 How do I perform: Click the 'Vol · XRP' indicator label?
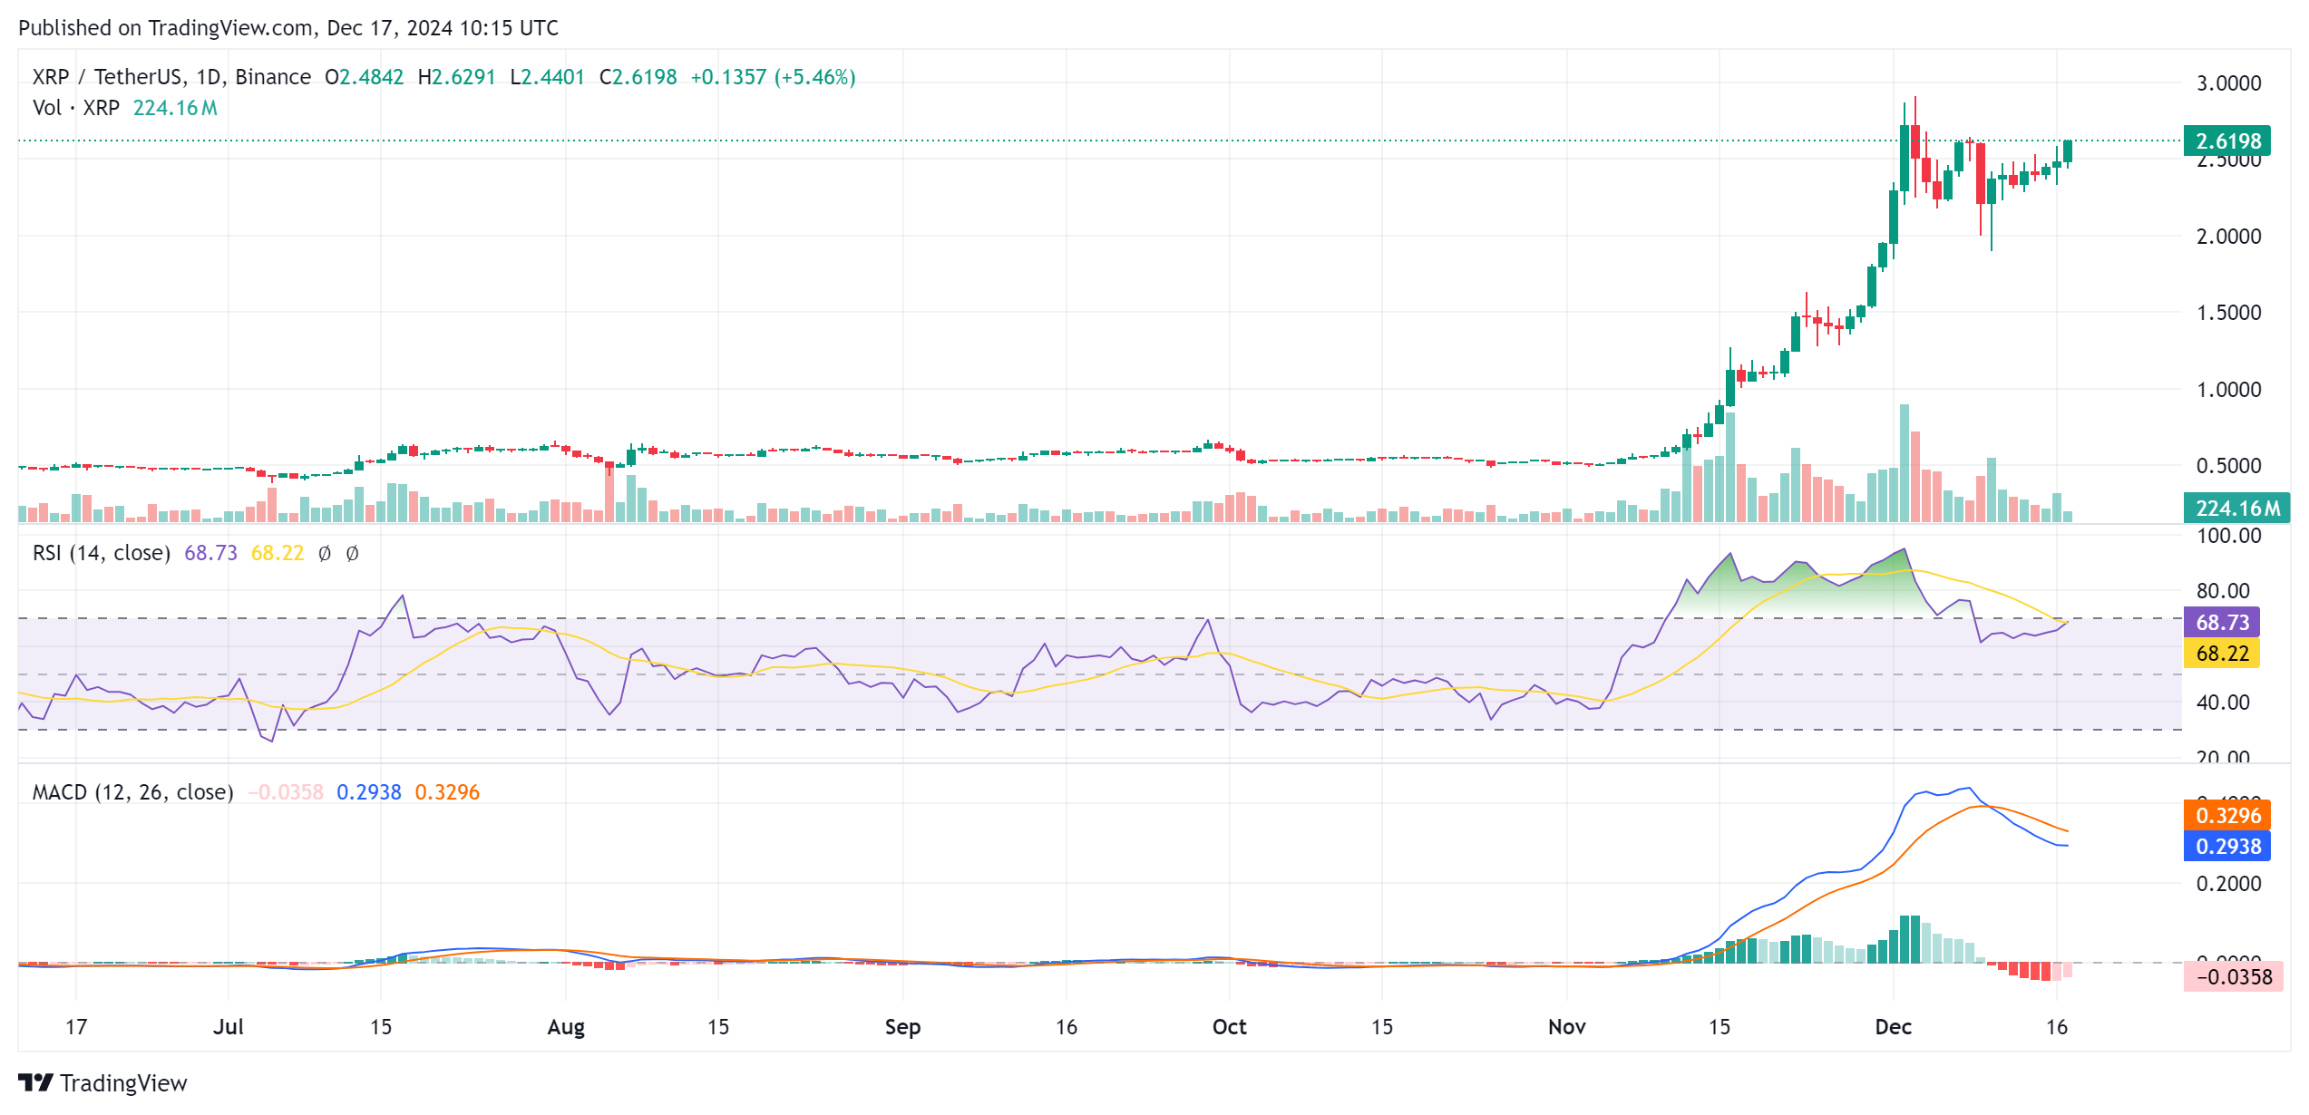pyautogui.click(x=76, y=108)
